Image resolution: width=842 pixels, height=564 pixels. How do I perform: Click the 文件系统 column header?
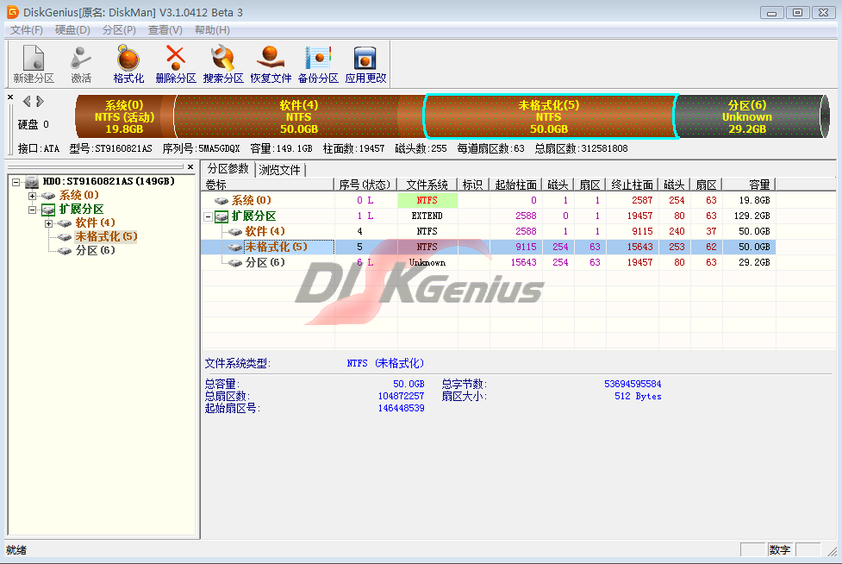[x=427, y=185]
